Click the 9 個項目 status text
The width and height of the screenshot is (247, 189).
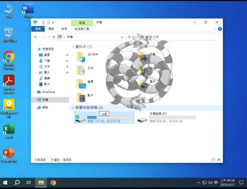40,160
